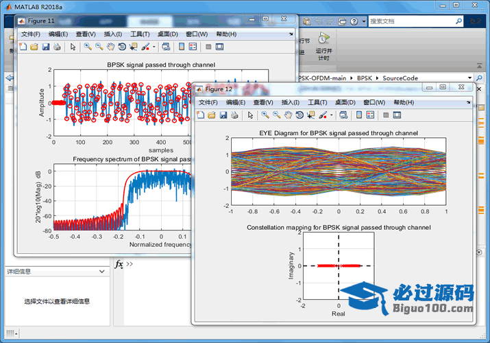The height and width of the screenshot is (343, 490).
Task: Open 工具(T) menu in Figure 12
Action: click(317, 102)
